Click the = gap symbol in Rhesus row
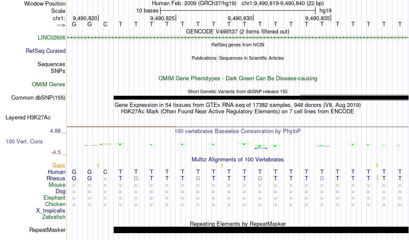This screenshot has height=240, width=409. (105, 179)
